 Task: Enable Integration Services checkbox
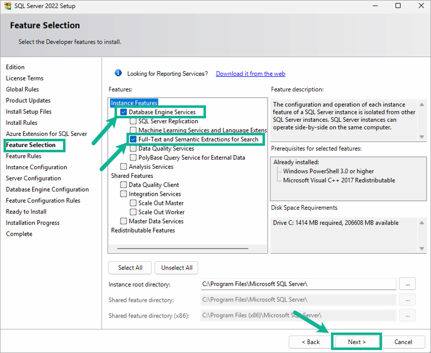pos(123,194)
